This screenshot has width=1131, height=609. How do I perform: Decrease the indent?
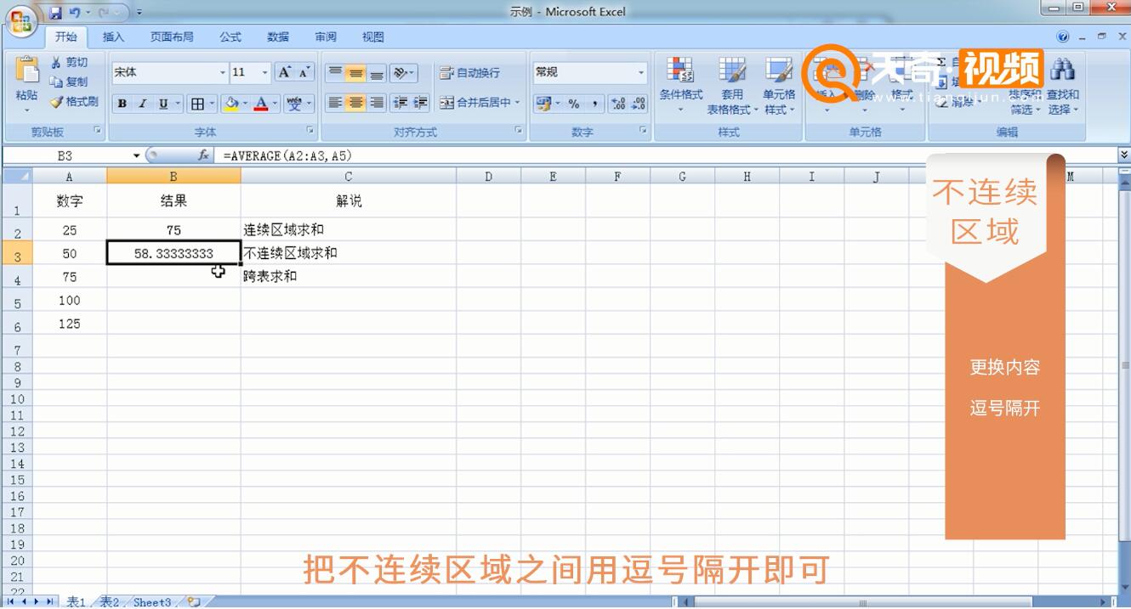point(401,103)
